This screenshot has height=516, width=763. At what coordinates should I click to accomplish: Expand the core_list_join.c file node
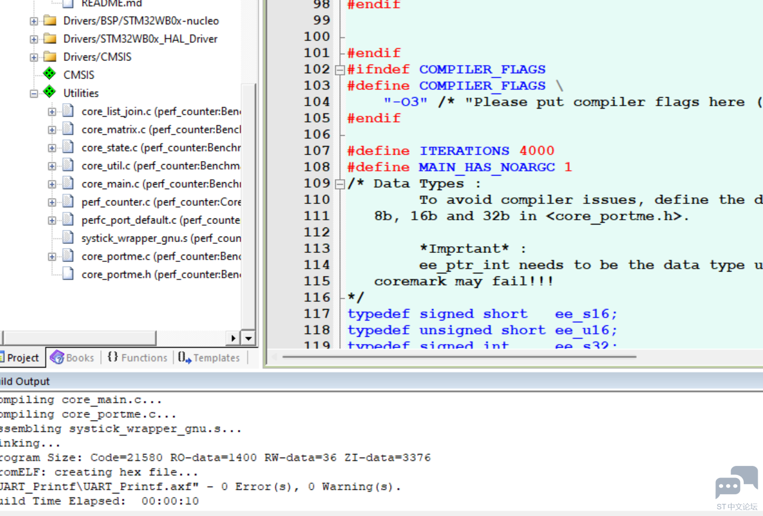click(52, 112)
